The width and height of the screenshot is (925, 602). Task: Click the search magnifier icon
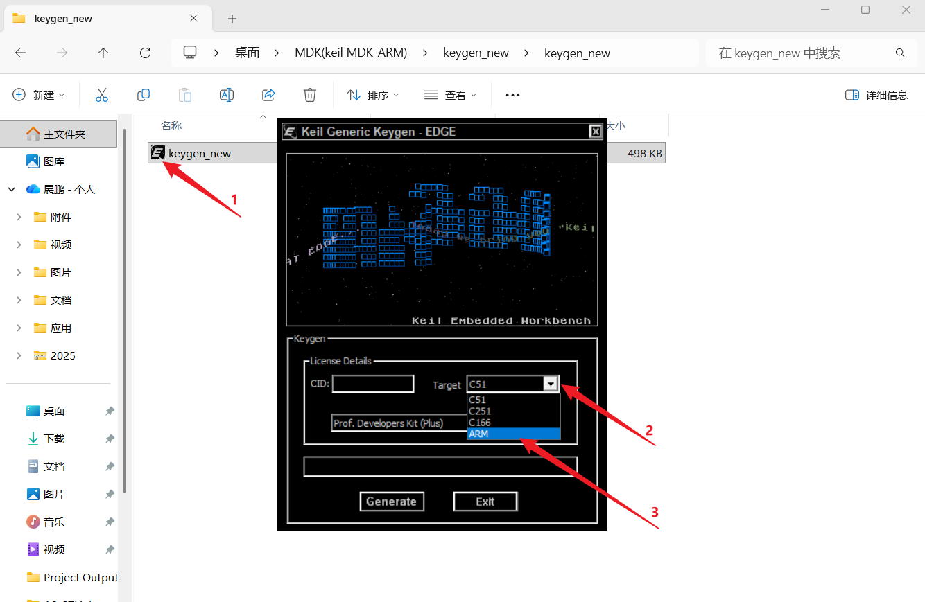(x=900, y=53)
